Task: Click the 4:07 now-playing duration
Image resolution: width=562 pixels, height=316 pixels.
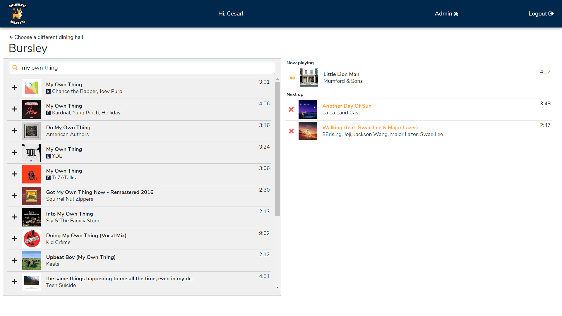Action: pyautogui.click(x=545, y=72)
